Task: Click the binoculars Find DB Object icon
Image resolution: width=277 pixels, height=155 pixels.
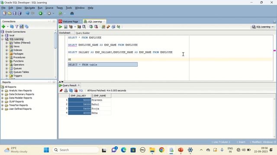Action: click(72, 13)
